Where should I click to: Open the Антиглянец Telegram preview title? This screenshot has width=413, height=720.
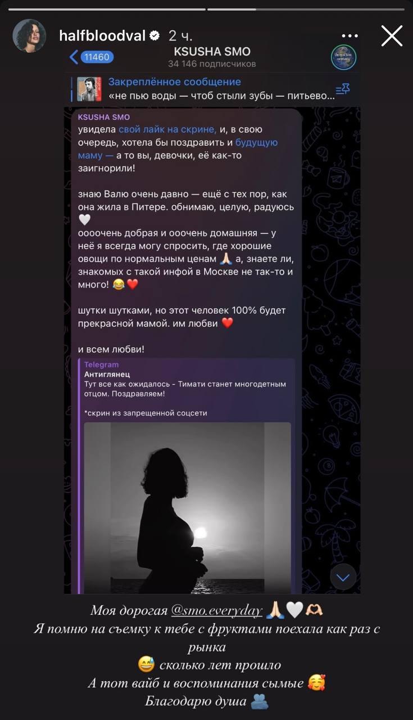(107, 374)
